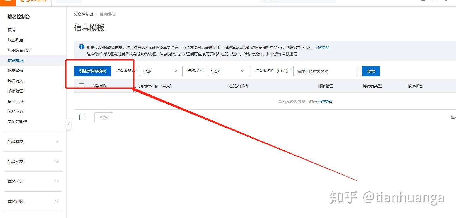
Task: Click 创建新信息模板 button
Action: point(92,71)
